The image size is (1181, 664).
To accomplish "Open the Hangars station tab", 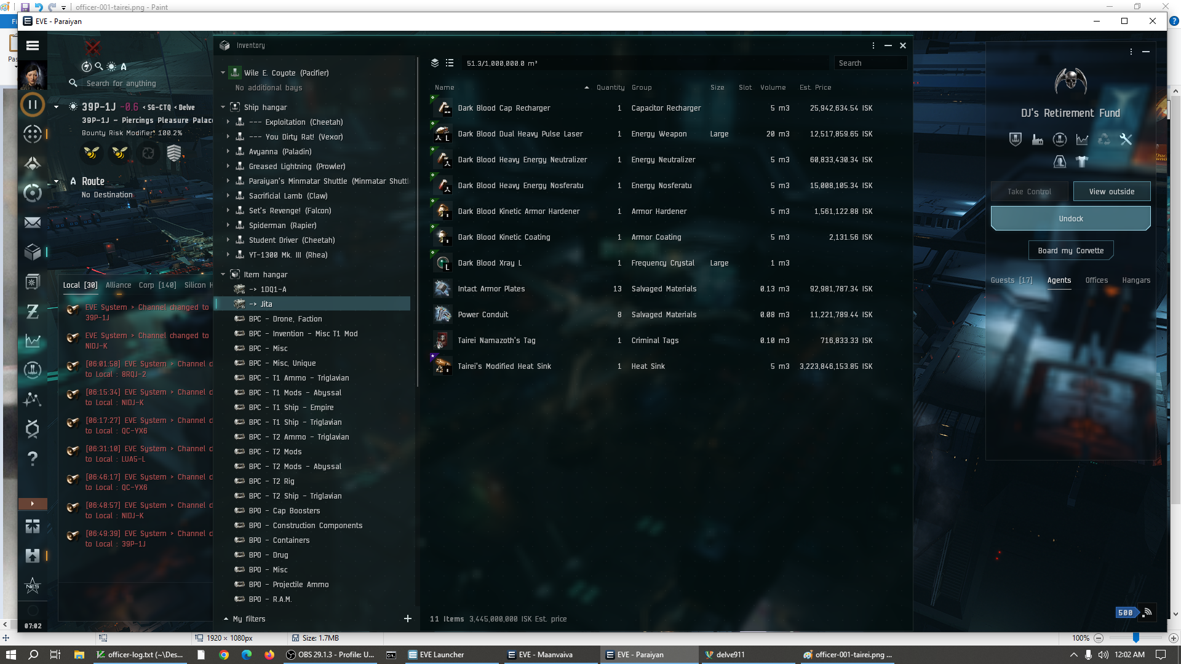I will pos(1136,280).
